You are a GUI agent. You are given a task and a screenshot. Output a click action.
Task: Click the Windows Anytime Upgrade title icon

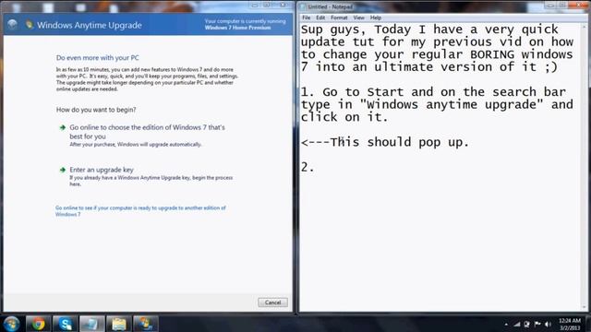point(29,25)
